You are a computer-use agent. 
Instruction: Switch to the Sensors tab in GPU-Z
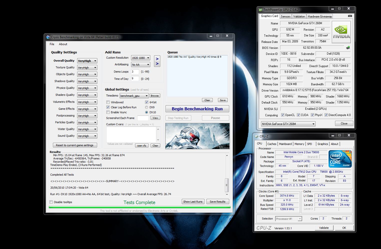point(285,16)
